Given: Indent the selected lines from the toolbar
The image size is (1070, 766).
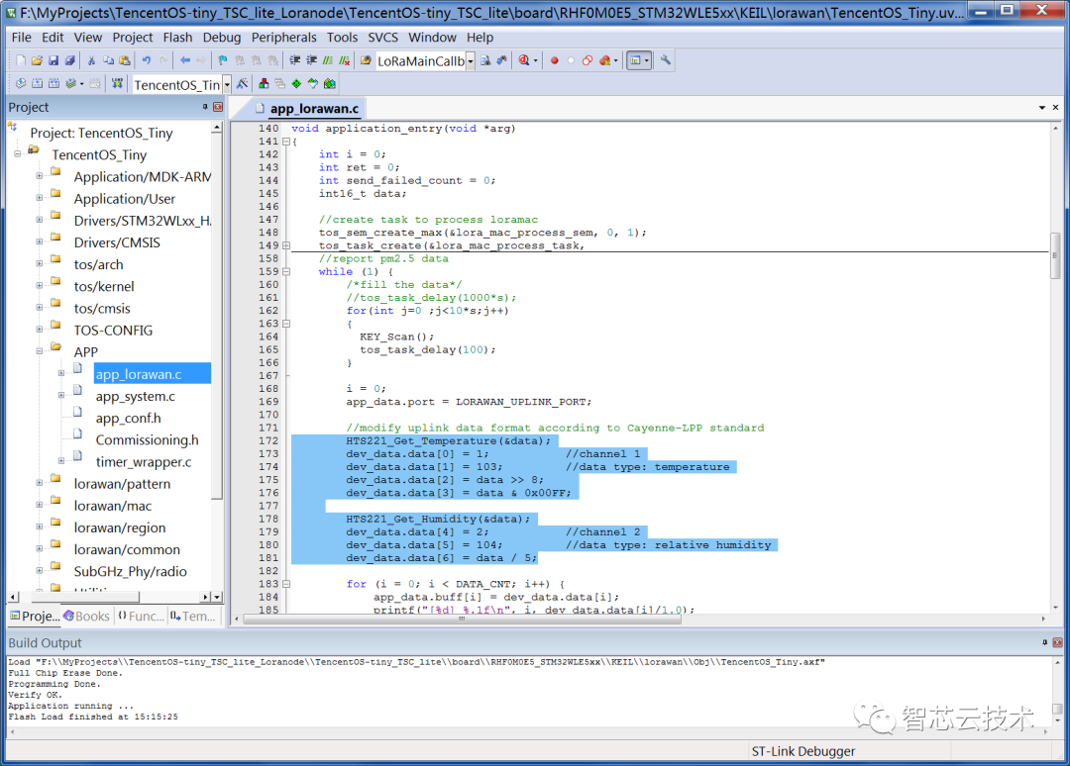Looking at the screenshot, I should (x=295, y=60).
